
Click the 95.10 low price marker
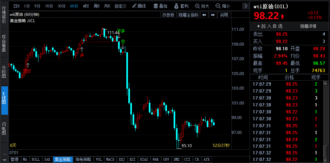186,145
